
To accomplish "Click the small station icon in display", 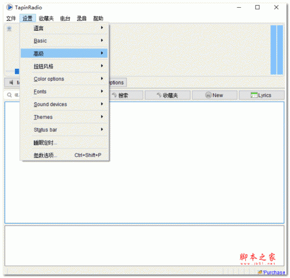I will point(9,28).
